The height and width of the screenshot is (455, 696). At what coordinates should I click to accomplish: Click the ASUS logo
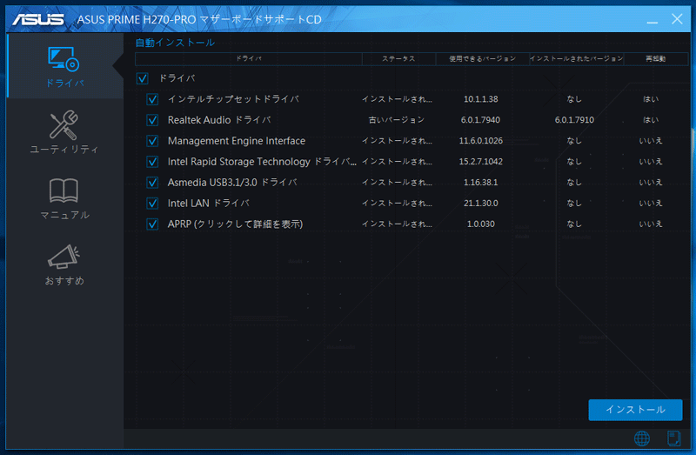click(38, 19)
